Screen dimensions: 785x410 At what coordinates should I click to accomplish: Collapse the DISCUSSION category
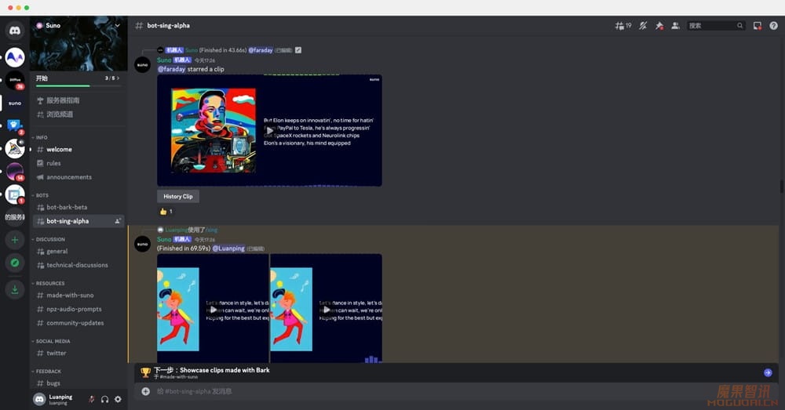[x=49, y=240]
